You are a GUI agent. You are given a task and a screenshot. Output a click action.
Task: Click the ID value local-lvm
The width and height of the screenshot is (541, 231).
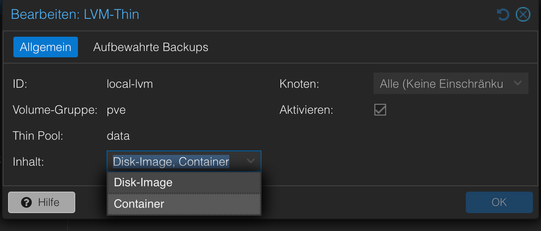click(130, 84)
